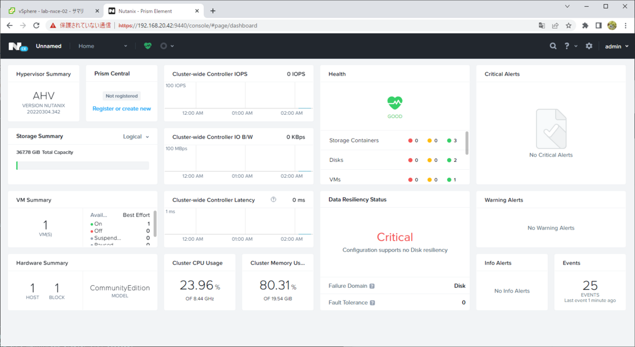Open the Storage Summary Logical dropdown
Image resolution: width=635 pixels, height=347 pixels.
(136, 136)
